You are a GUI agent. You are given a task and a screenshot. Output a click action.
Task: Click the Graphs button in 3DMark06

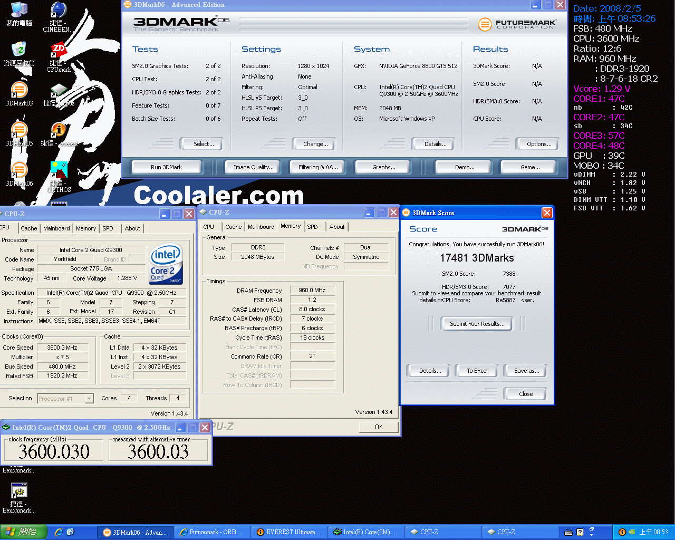[383, 167]
